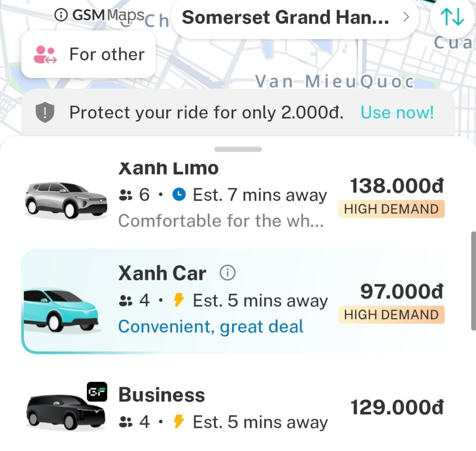Tap the bottom sheet drag handle
Viewport: 476px width, 451px height.
[238, 149]
